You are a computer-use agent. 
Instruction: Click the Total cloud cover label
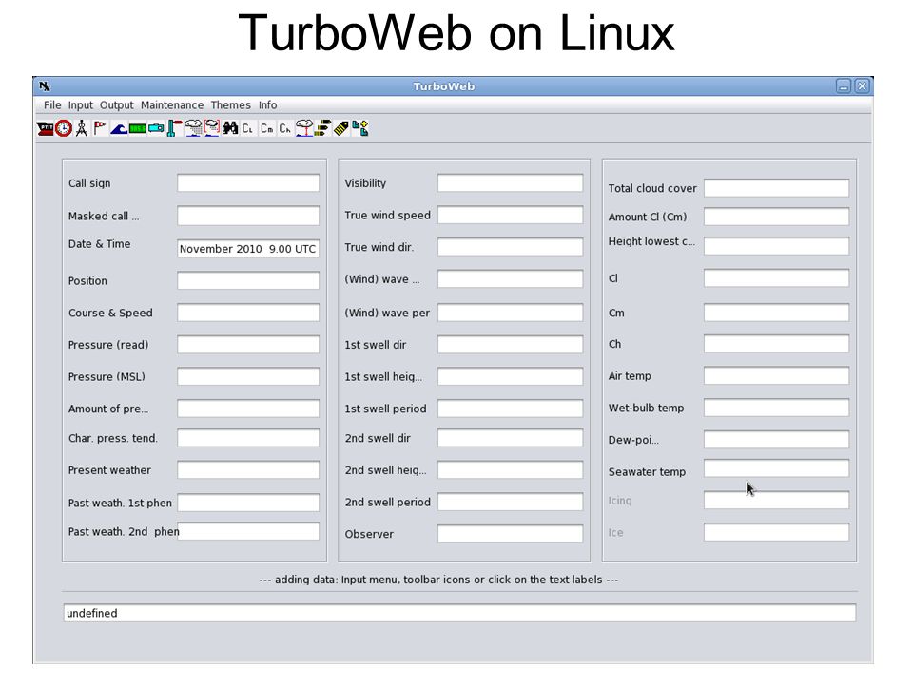point(652,188)
